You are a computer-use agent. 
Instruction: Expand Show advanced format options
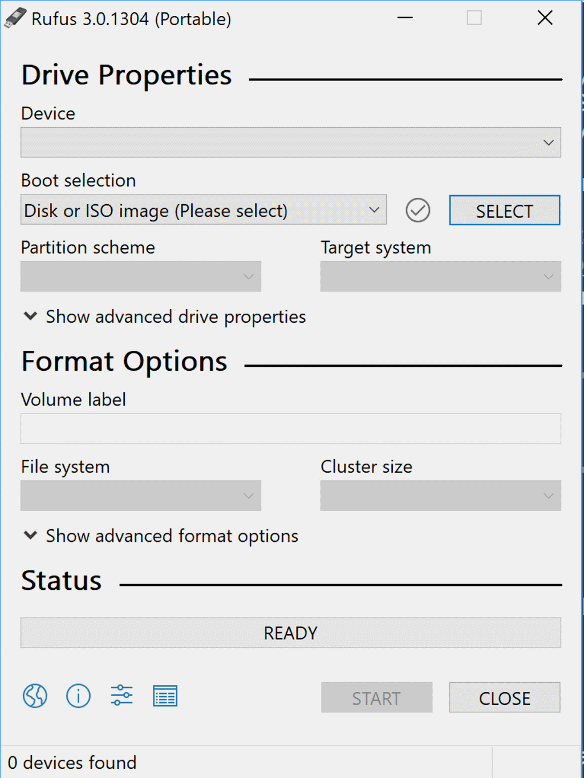coord(161,536)
